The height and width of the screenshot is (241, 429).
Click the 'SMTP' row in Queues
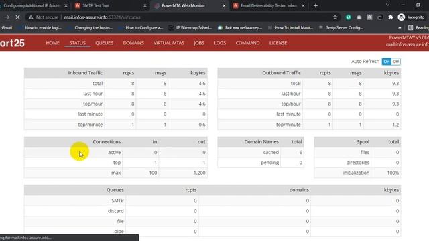pos(212,201)
